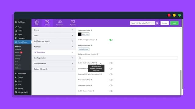Screen dimensions: 195x109
Task: Click All Forms submenu link
Action: click(18, 46)
